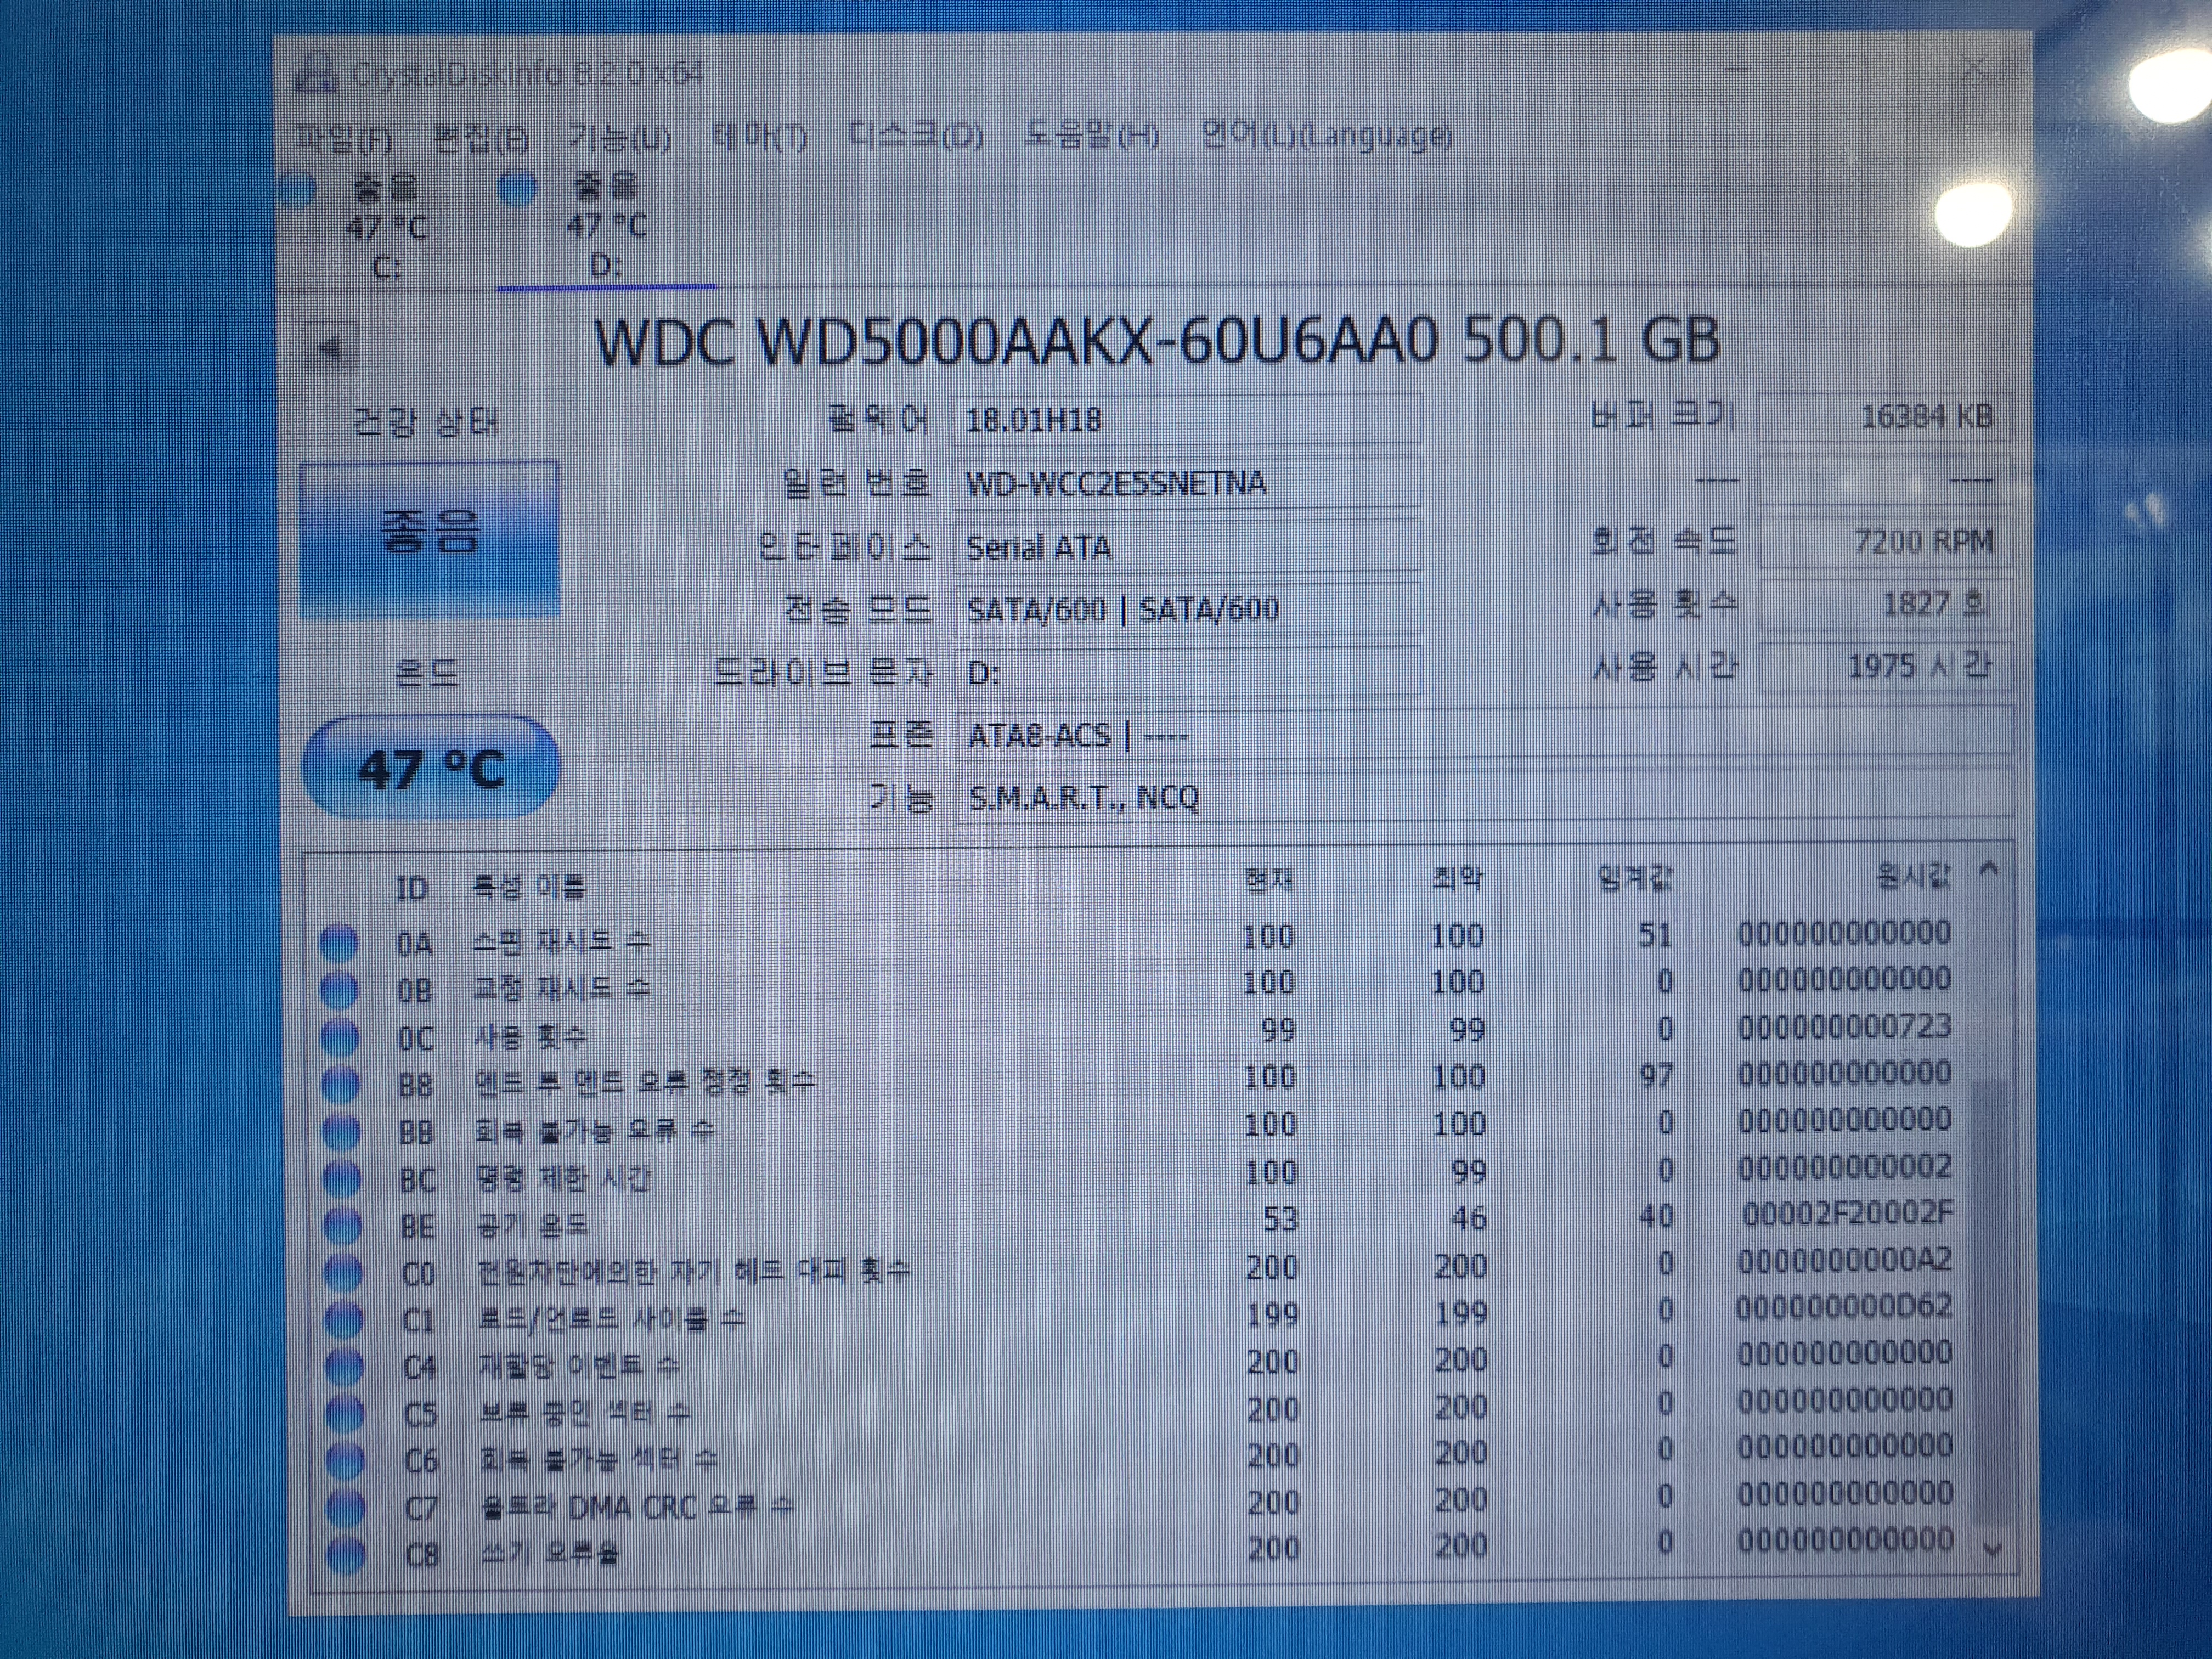Click the 47 °C temperature button
Image resolution: width=2212 pixels, height=1659 pixels.
point(431,768)
